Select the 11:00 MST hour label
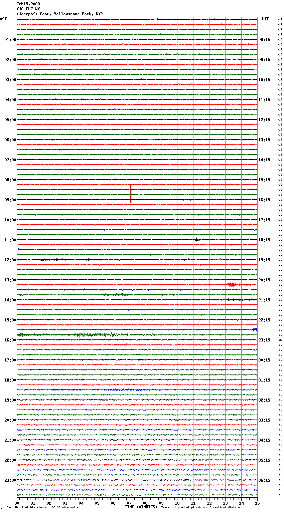The width and height of the screenshot is (284, 512). pyautogui.click(x=10, y=240)
